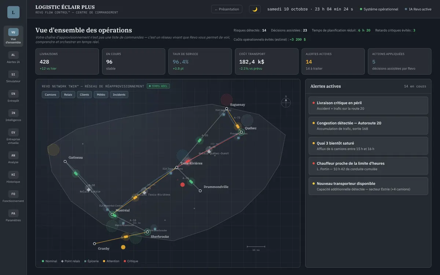Open Analyse via the AN icon
440x275 pixels.
click(13, 155)
